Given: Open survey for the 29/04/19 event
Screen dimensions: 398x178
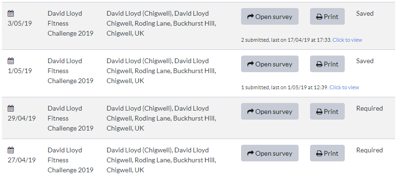Looking at the screenshot, I should coord(270,112).
